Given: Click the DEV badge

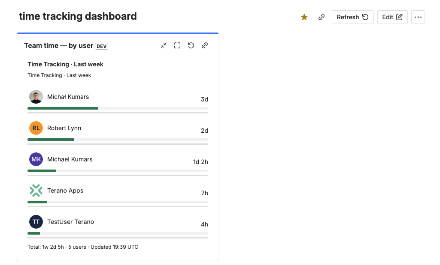Looking at the screenshot, I should tap(101, 46).
